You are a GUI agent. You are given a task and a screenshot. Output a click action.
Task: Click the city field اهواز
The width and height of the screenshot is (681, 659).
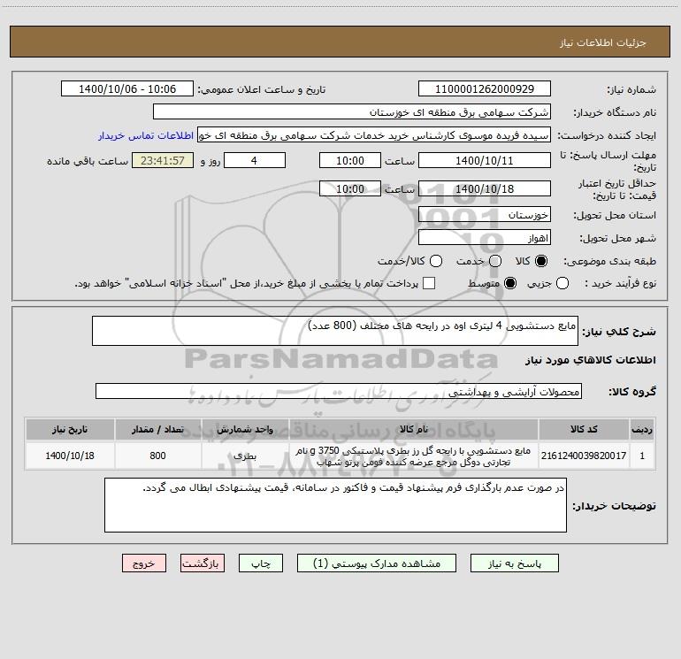click(x=485, y=238)
